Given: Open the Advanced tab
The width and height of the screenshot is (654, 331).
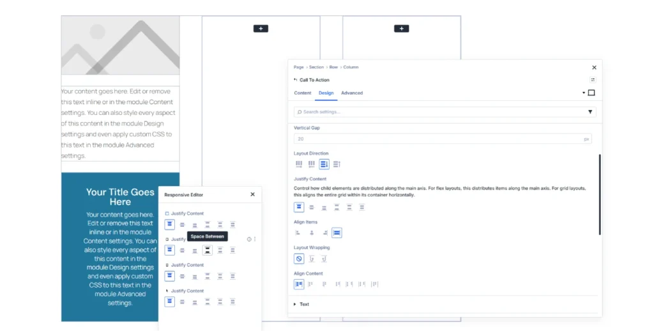Looking at the screenshot, I should (351, 93).
